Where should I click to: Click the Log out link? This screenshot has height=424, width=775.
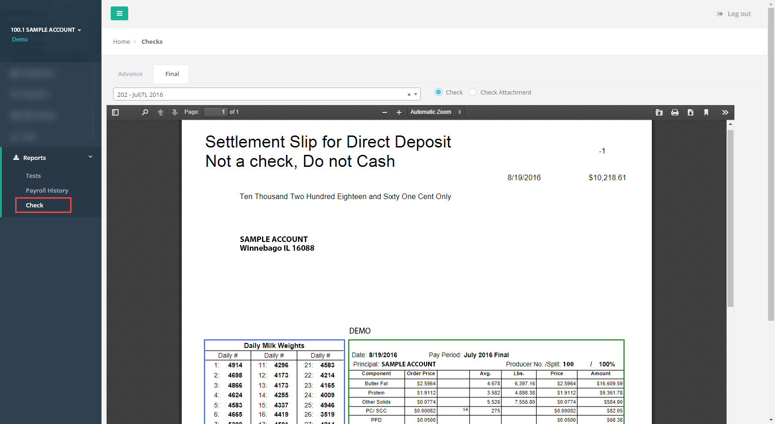coord(734,14)
